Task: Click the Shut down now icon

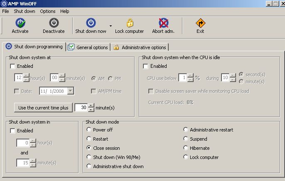Action: point(91,23)
